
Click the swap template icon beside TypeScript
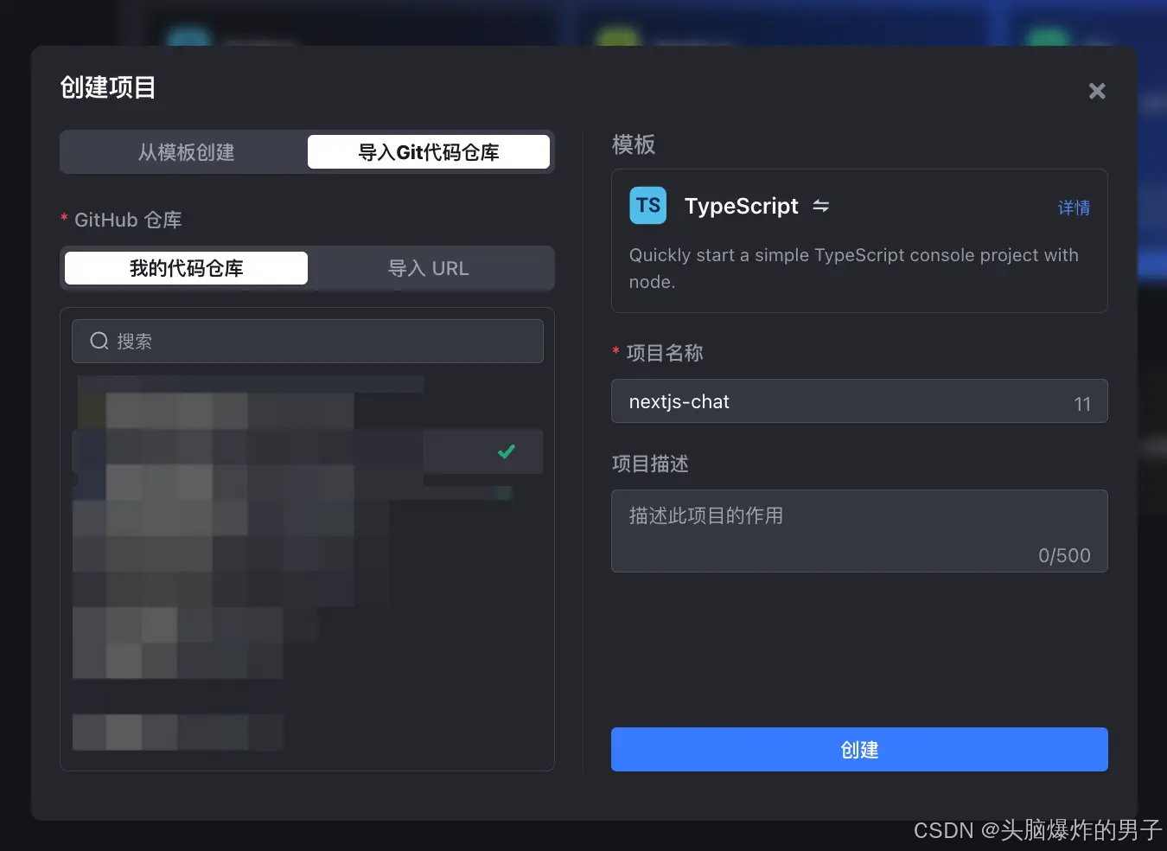point(820,206)
